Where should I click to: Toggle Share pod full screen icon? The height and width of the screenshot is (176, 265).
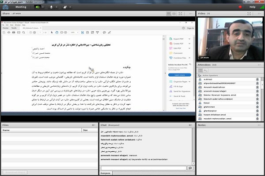[180, 14]
